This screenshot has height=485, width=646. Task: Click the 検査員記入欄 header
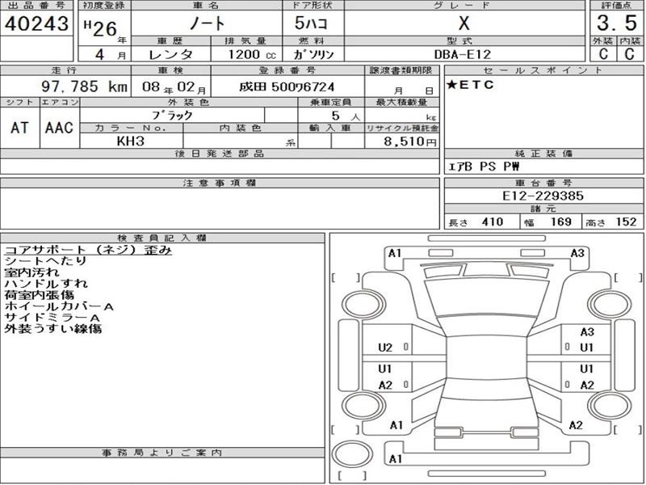(x=162, y=238)
